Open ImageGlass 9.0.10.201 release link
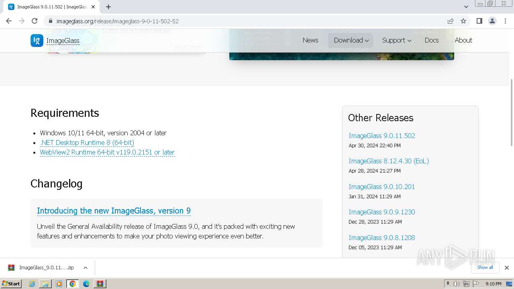This screenshot has width=514, height=289. (382, 187)
